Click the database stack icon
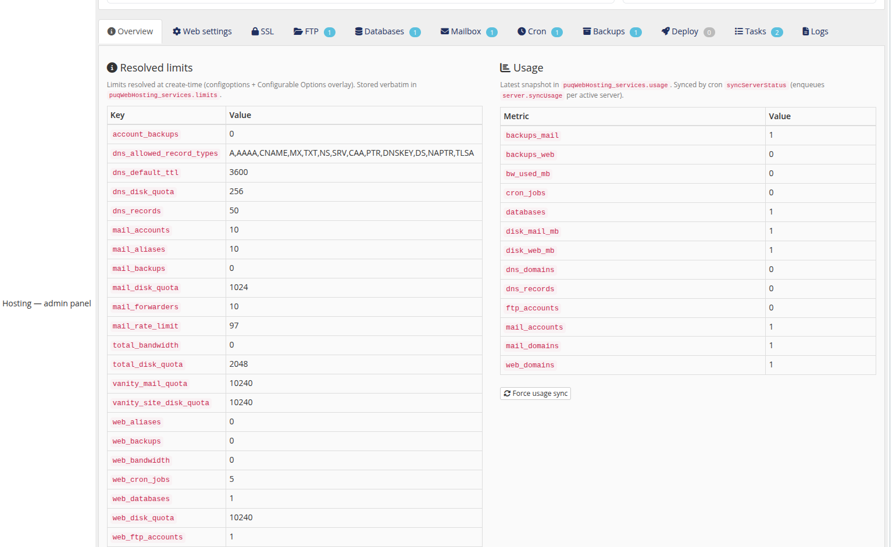 [359, 31]
